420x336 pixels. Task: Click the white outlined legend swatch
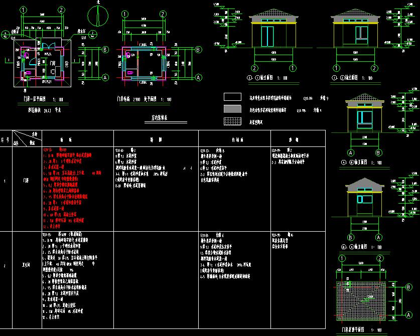pyautogui.click(x=231, y=97)
